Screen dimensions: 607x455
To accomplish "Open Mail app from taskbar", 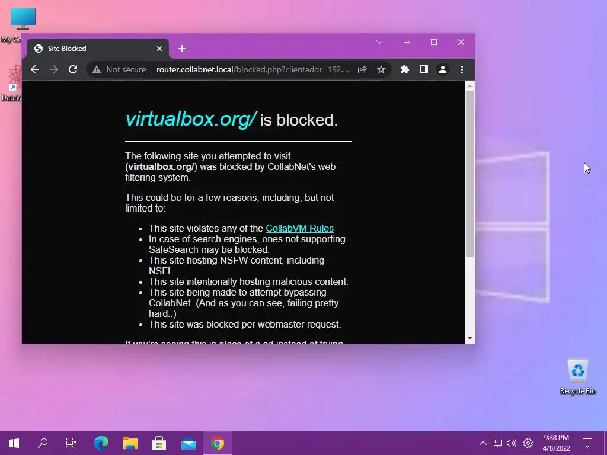I will [x=189, y=443].
